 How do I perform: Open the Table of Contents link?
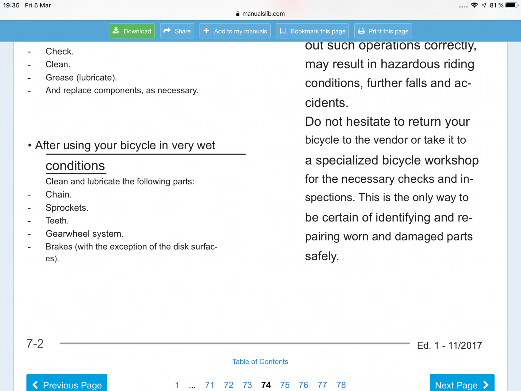pos(260,362)
